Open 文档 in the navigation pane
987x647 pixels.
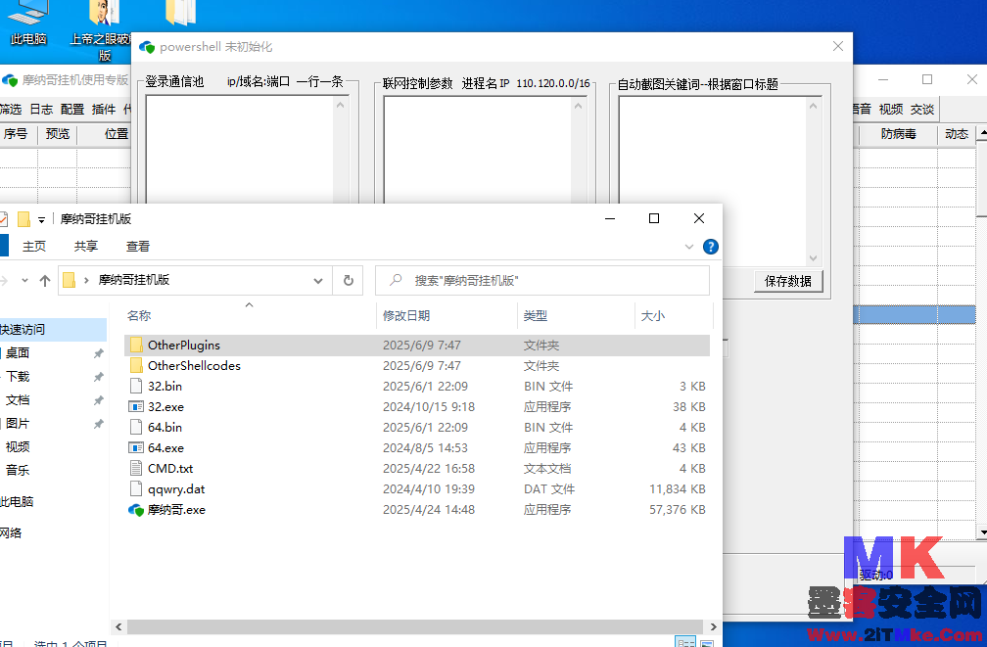(18, 400)
